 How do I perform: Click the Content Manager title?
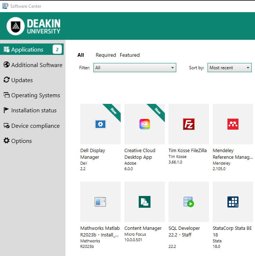pyautogui.click(x=143, y=228)
